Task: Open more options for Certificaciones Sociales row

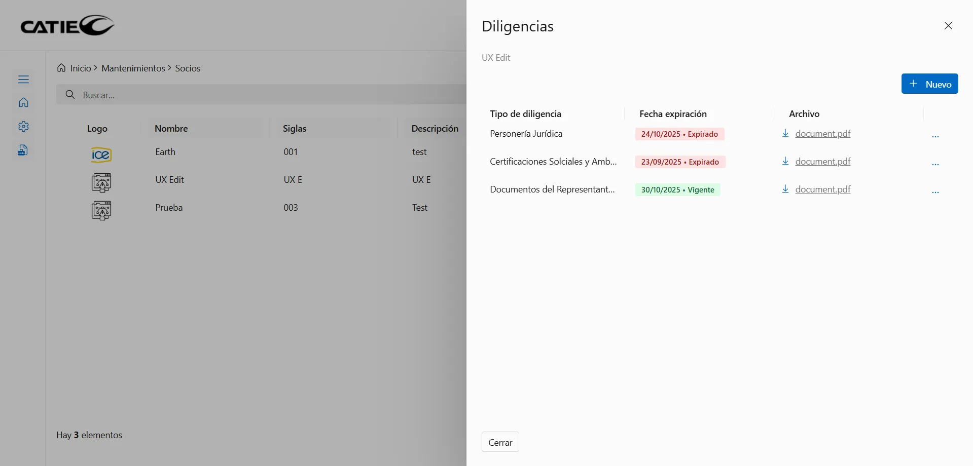Action: coord(935,164)
